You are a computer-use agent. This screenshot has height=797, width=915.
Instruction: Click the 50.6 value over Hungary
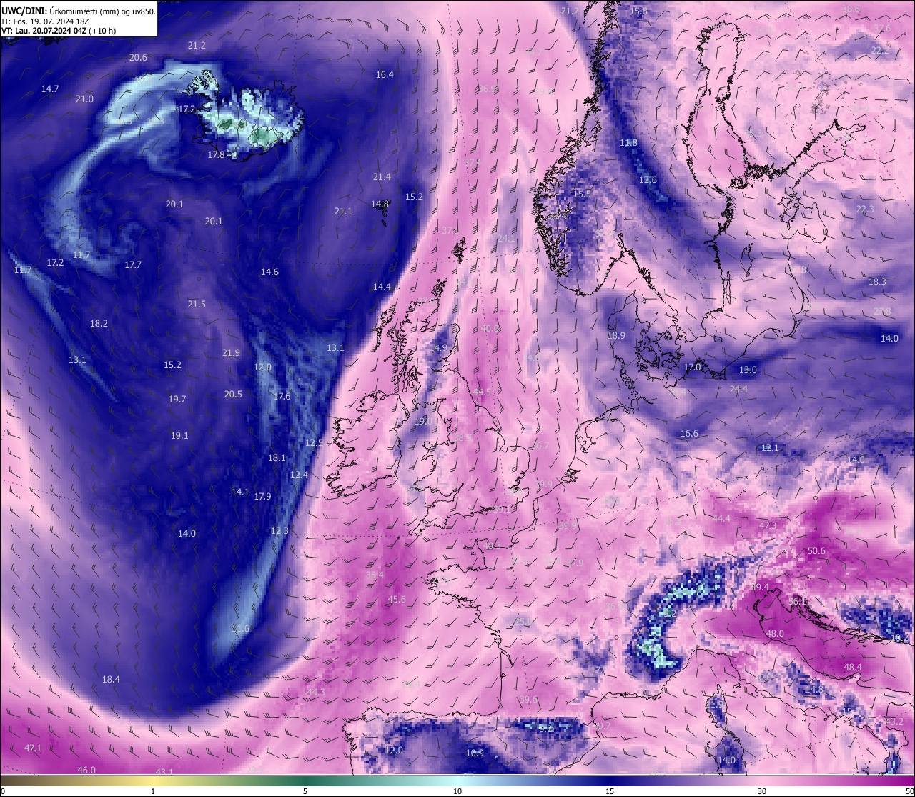[816, 551]
